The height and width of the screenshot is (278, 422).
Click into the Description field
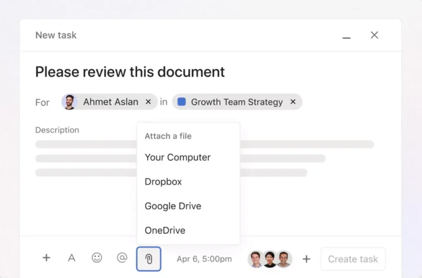click(x=204, y=158)
